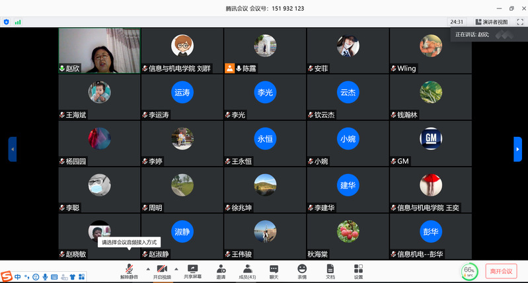
Task: Click the 离开会议 leave meeting button
Action: coord(501,271)
